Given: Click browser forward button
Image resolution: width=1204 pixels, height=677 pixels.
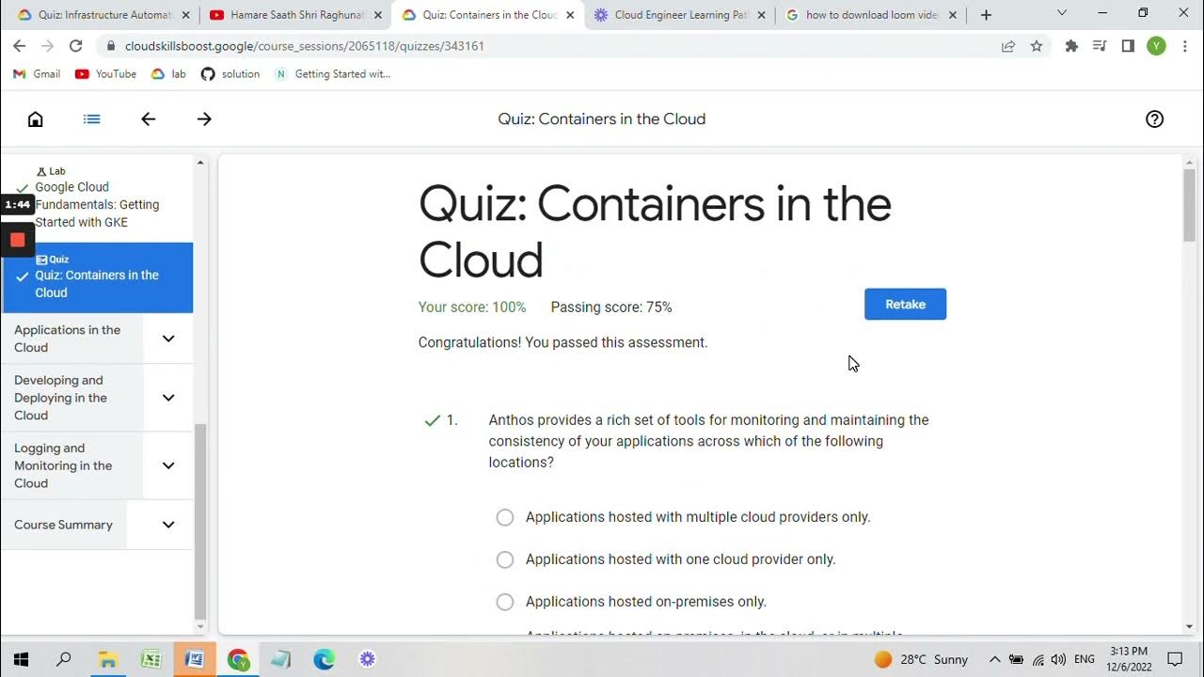Looking at the screenshot, I should (x=48, y=46).
